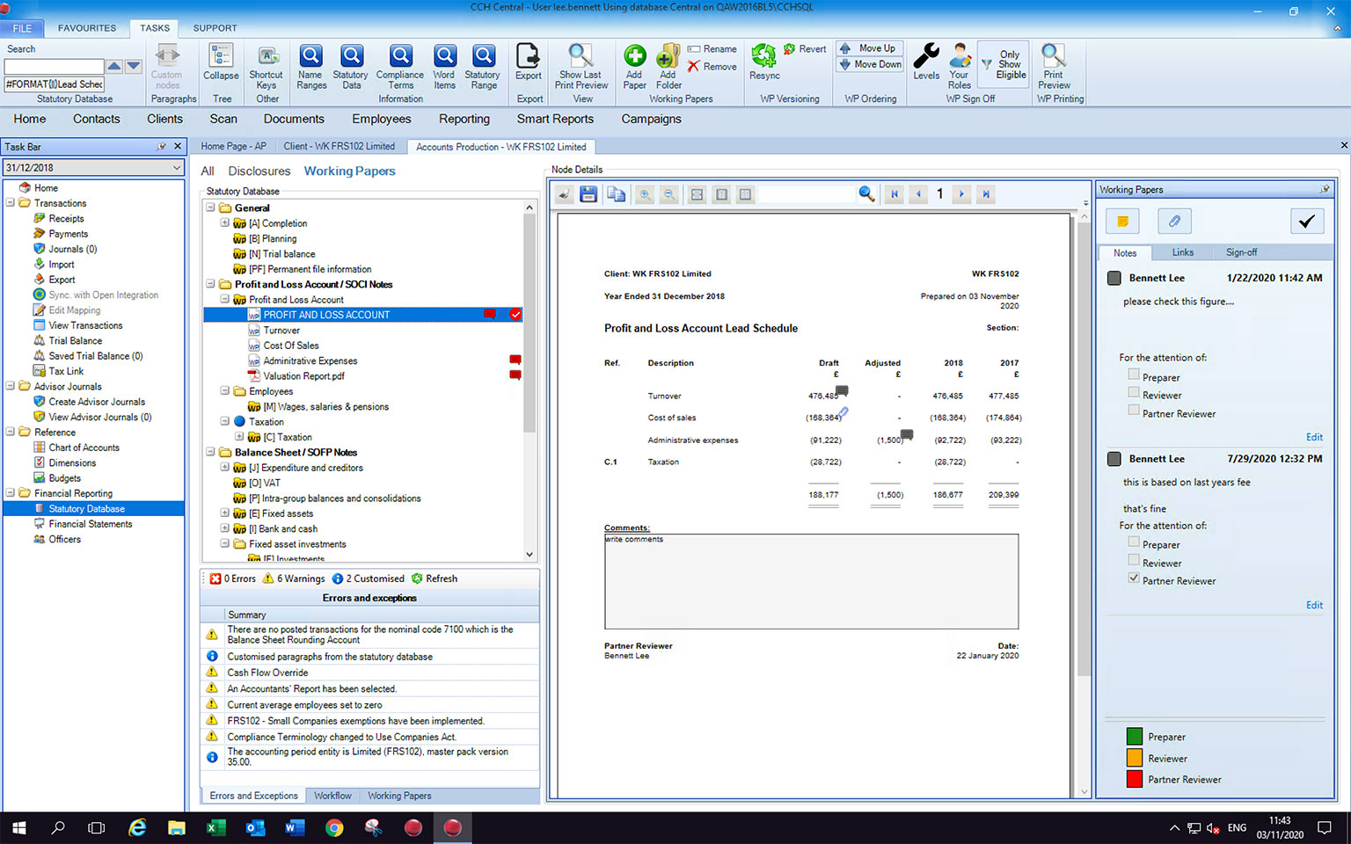This screenshot has height=844, width=1351.
Task: Click the write comments text box
Action: [x=811, y=581]
